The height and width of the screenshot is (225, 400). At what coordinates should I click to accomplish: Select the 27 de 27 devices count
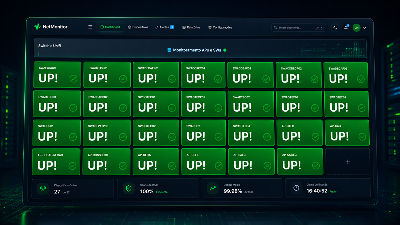pos(62,192)
